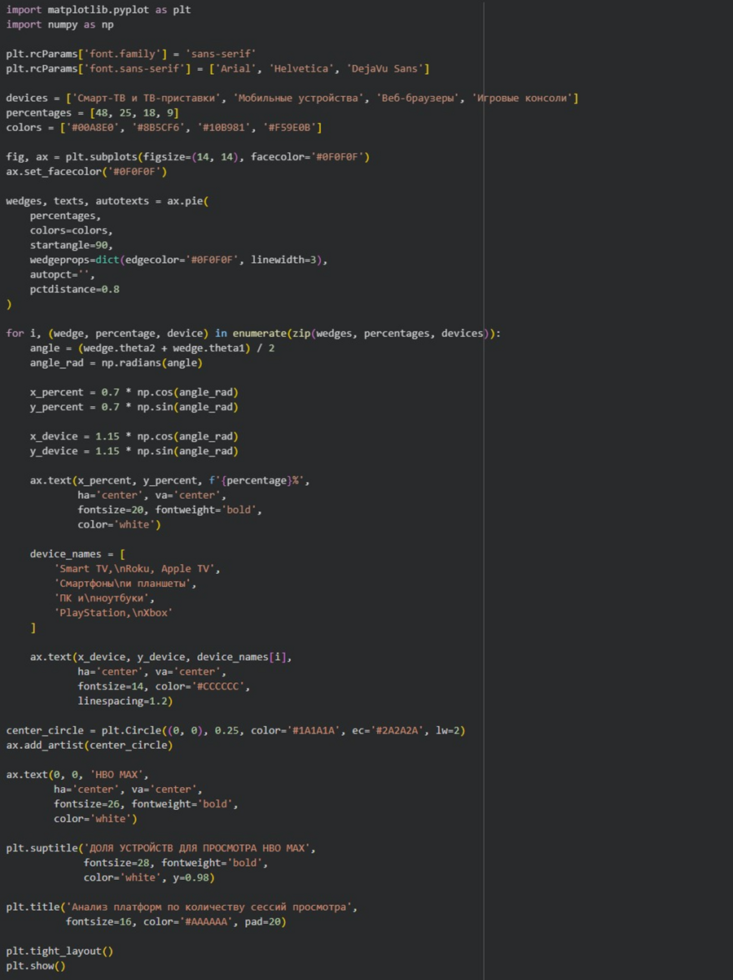Click the 'x_percent = 0.7 * np.cos' line
This screenshot has width=733, height=980.
[x=134, y=392]
